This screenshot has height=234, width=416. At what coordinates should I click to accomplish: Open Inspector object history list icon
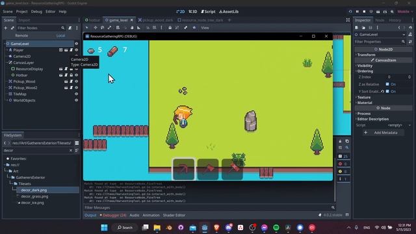click(410, 27)
